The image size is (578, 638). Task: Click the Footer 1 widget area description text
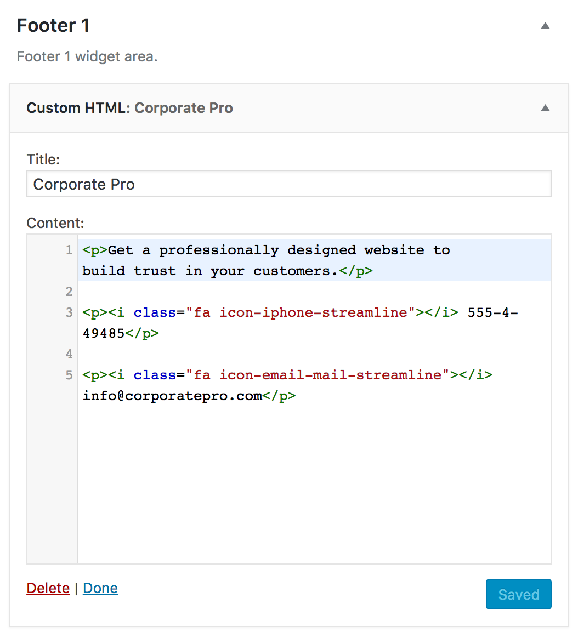[x=87, y=56]
